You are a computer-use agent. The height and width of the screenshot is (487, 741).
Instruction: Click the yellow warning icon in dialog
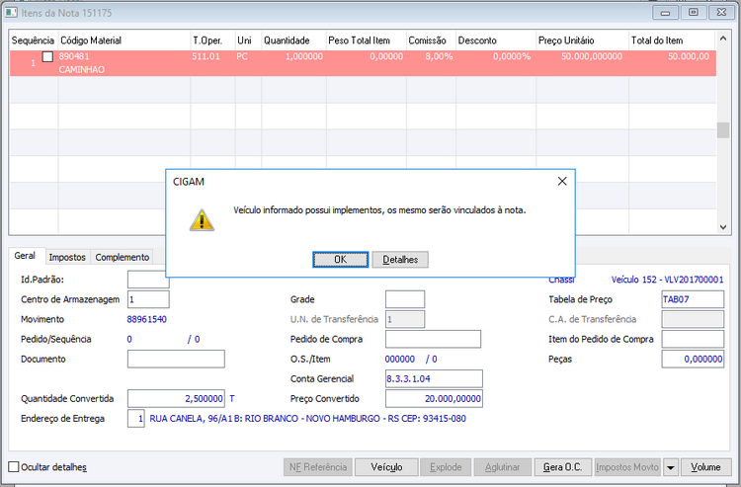click(x=202, y=220)
